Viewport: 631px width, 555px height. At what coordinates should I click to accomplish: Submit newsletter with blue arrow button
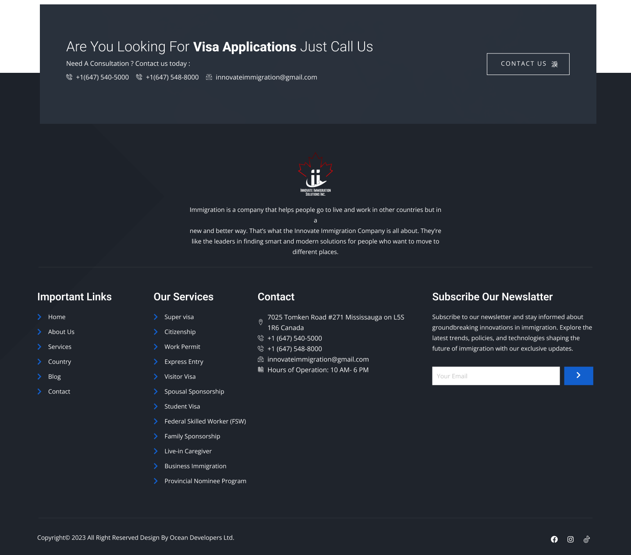point(578,376)
